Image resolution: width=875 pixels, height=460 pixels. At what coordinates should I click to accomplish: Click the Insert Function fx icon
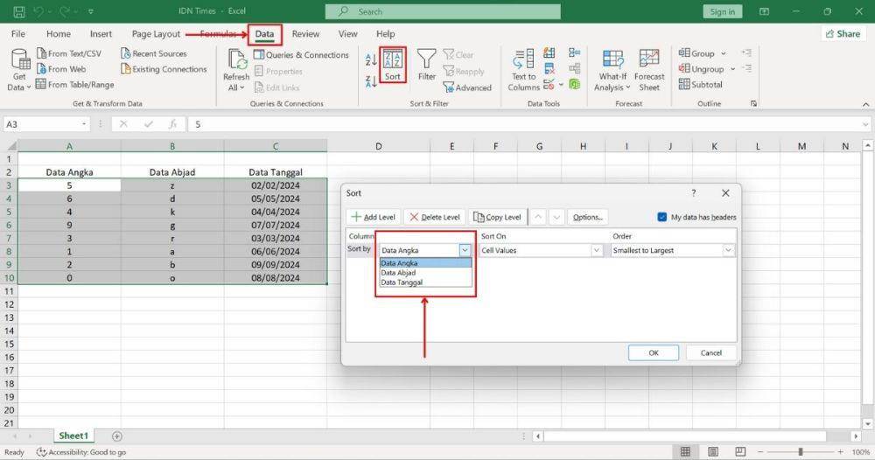point(173,124)
